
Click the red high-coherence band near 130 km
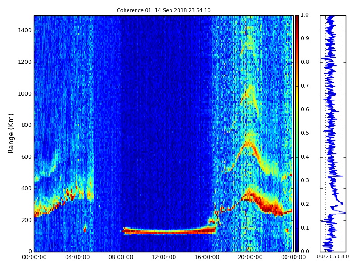(169, 231)
